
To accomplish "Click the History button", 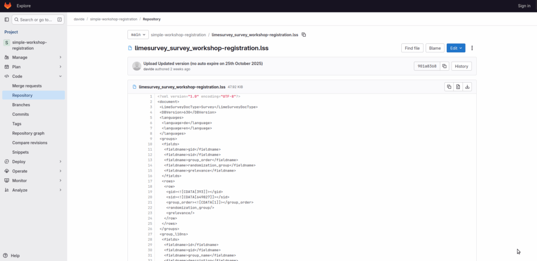I will pyautogui.click(x=461, y=66).
